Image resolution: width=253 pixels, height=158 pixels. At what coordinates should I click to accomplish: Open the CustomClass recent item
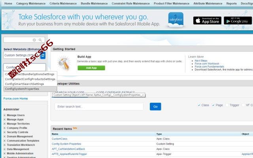(59, 139)
